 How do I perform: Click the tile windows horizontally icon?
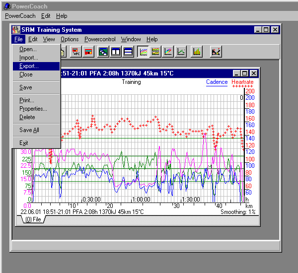[x=128, y=52]
